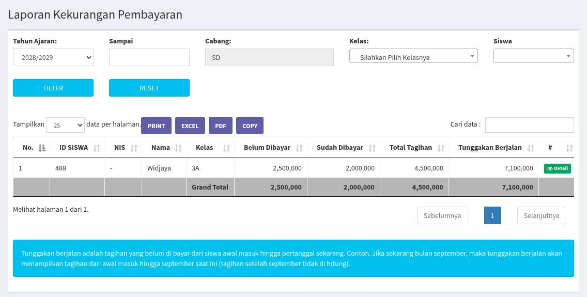Apply the FILTER button

(53, 88)
